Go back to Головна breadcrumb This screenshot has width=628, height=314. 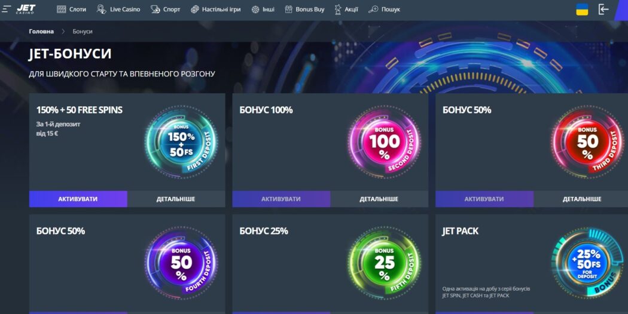click(x=41, y=31)
